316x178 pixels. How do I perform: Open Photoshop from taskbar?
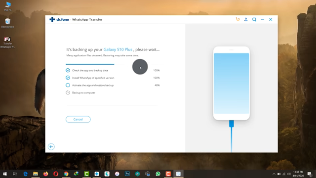click(x=127, y=174)
